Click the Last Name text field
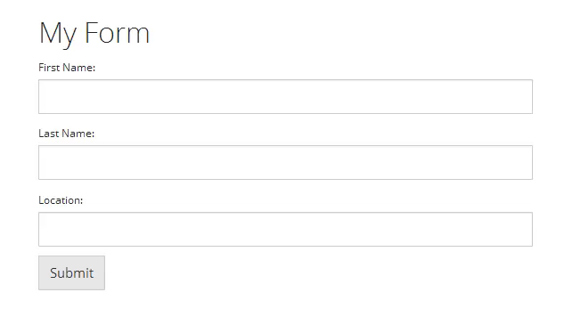The image size is (573, 333). pyautogui.click(x=285, y=162)
